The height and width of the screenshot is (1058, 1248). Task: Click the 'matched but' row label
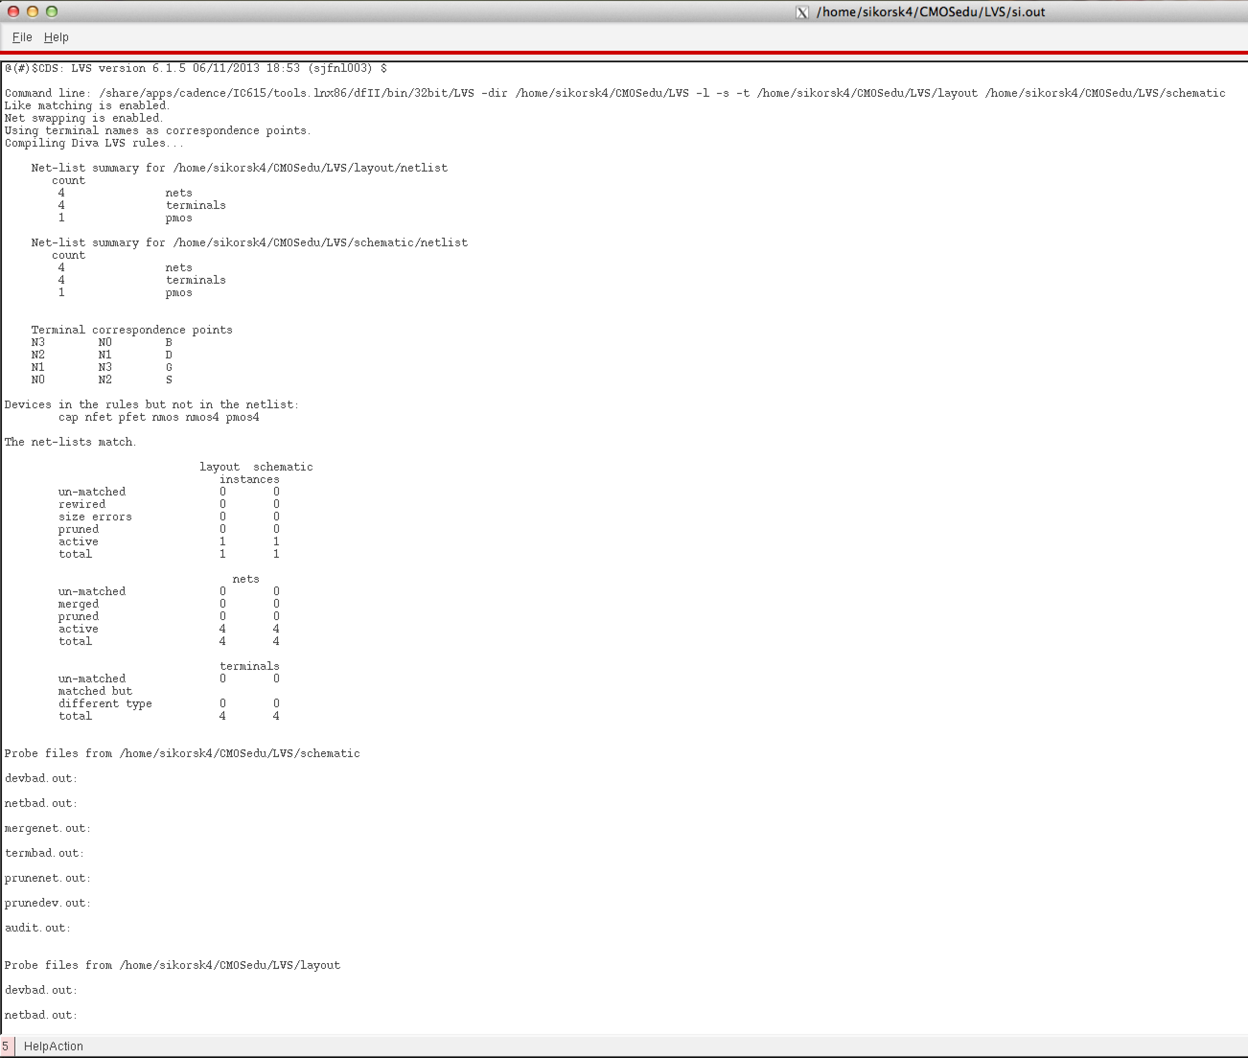coord(95,691)
